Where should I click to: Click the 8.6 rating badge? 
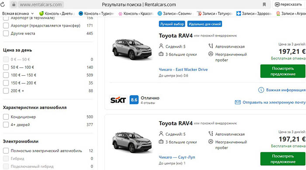coord(134,100)
